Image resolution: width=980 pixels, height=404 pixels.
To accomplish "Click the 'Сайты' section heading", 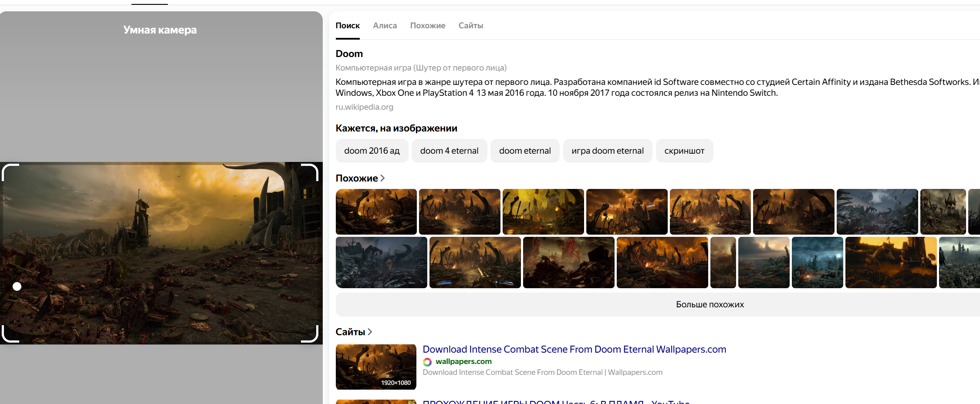I will click(x=350, y=332).
